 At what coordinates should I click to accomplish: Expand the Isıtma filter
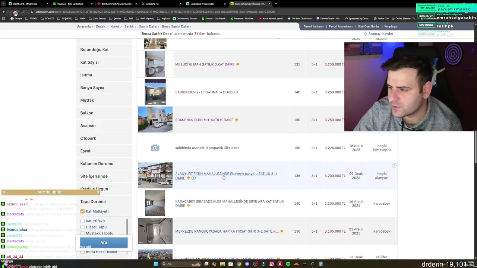104,75
